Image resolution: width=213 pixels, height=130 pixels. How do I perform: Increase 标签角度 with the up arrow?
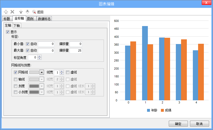pyautogui.click(x=40, y=56)
